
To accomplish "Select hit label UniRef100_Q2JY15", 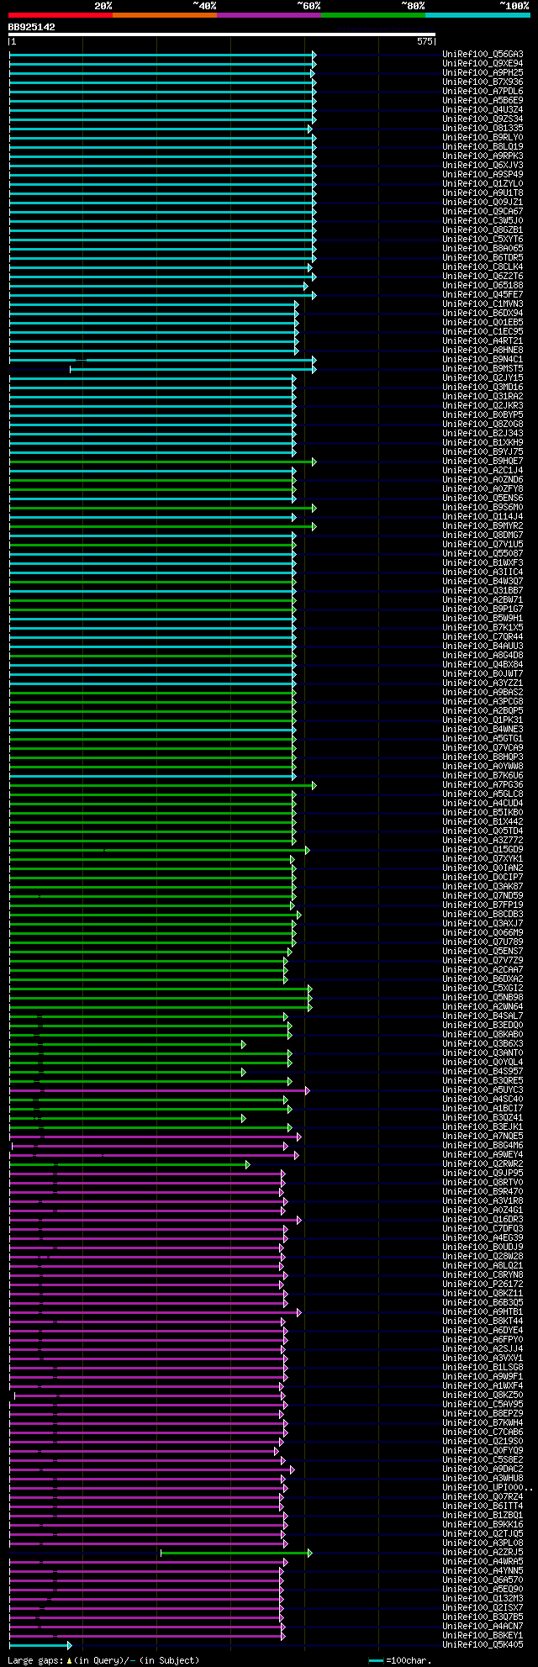I will [483, 377].
